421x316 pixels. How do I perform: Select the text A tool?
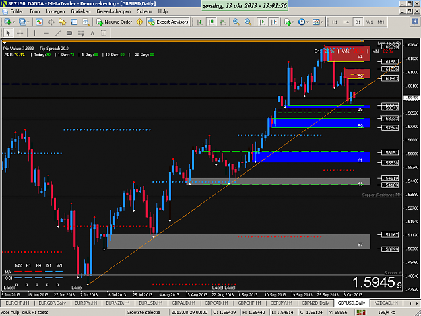coord(92,33)
